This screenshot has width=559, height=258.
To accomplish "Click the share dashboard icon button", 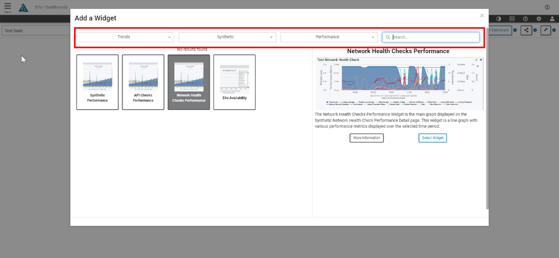I will (x=526, y=30).
